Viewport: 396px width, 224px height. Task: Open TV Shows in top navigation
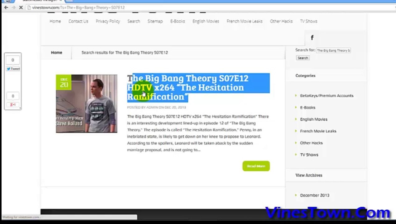pos(309,21)
